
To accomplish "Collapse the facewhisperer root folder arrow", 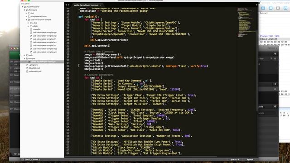I will tap(23, 7).
